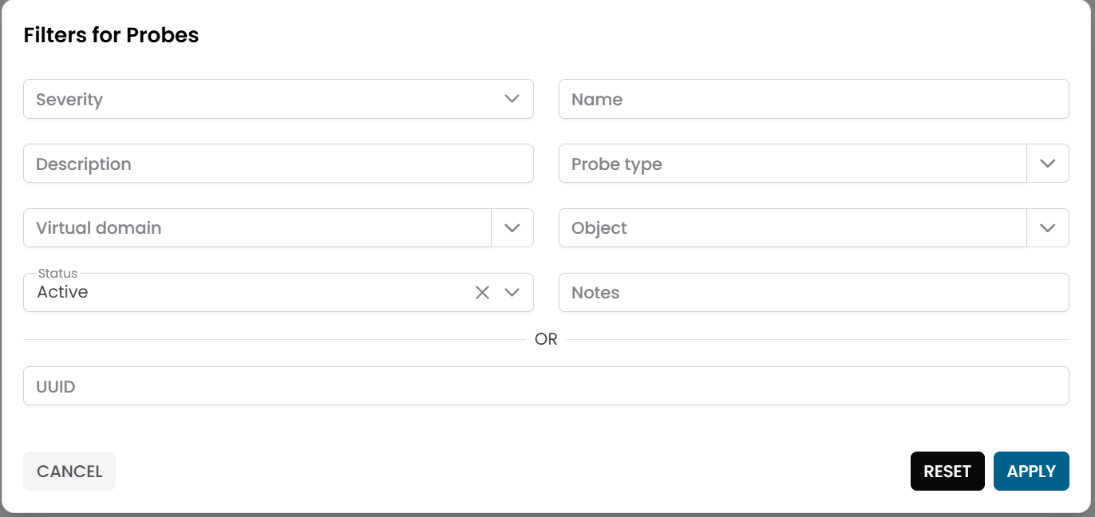Viewport: 1095px width, 517px height.
Task: Expand the Object dropdown chevron
Action: point(1048,228)
